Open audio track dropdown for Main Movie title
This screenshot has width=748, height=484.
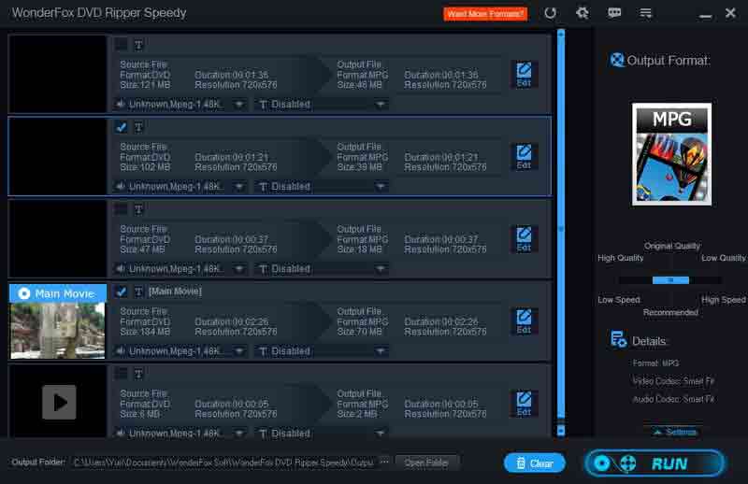(180, 351)
